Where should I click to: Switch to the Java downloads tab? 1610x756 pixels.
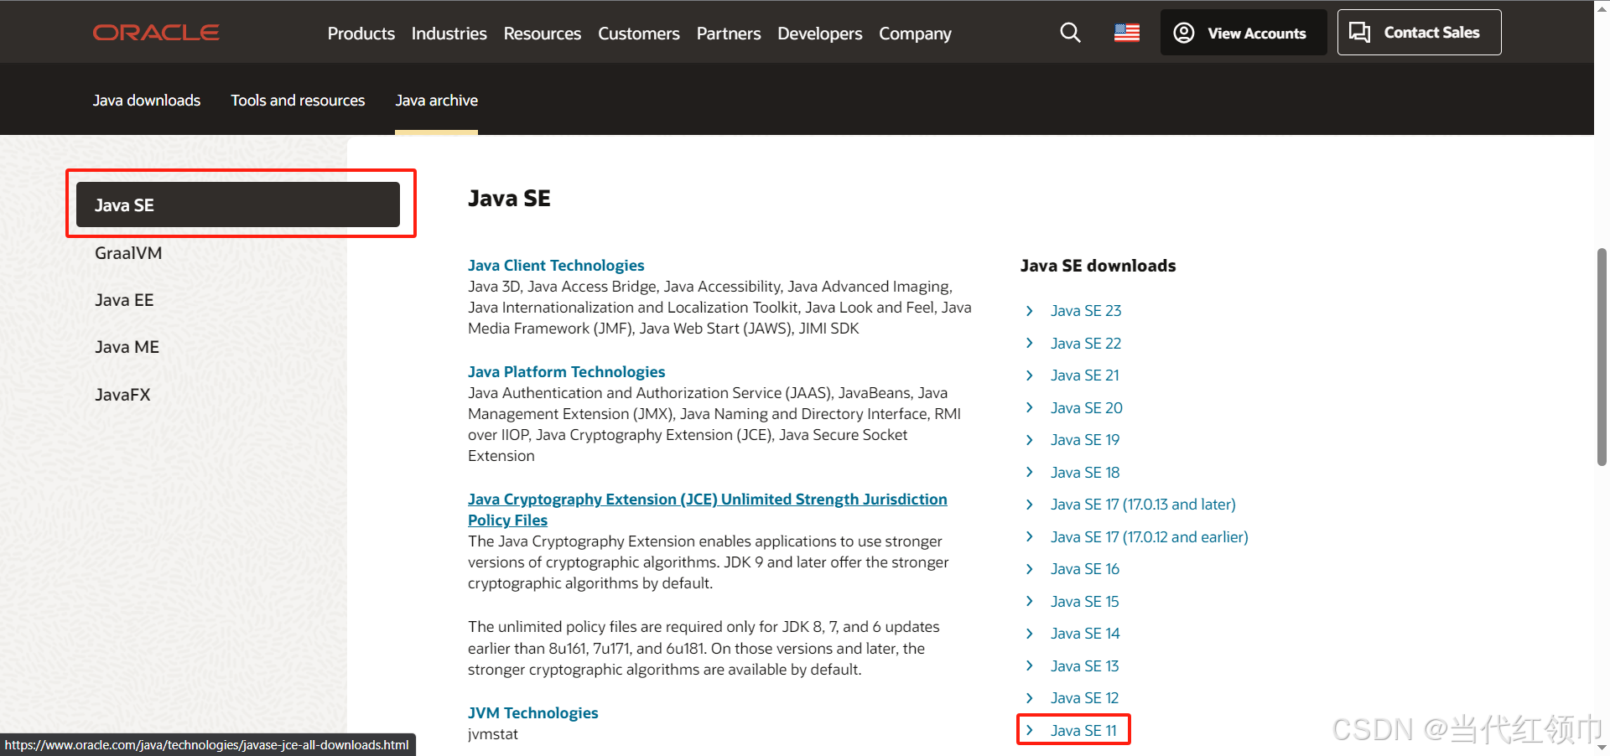(x=147, y=101)
